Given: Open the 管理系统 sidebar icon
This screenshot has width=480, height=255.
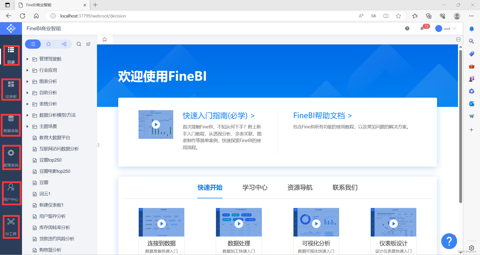Looking at the screenshot, I should tap(11, 157).
